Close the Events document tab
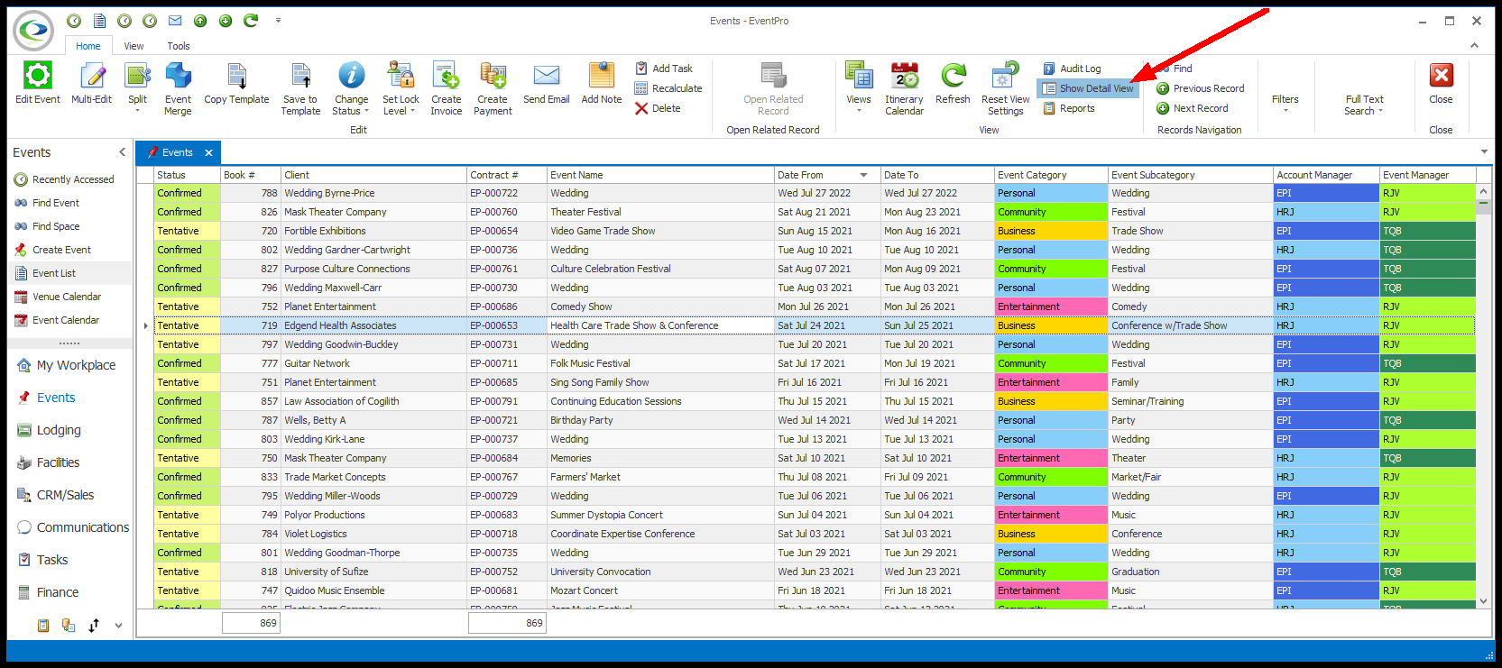The image size is (1502, 668). [208, 152]
